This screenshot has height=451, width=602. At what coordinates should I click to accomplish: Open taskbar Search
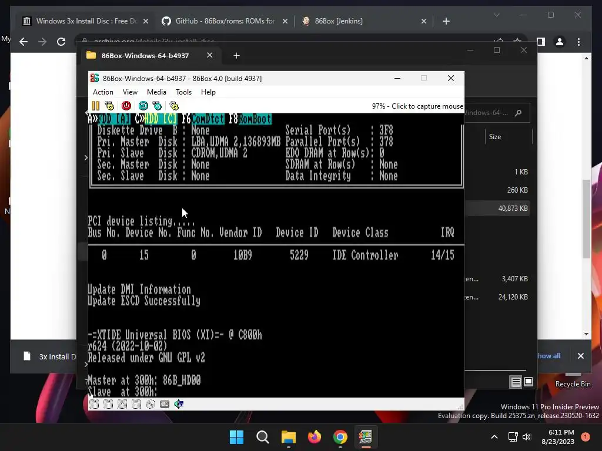(x=263, y=437)
